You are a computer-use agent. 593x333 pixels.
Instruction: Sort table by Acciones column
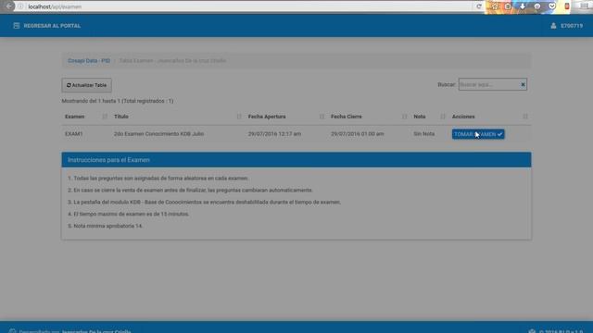[x=490, y=117]
